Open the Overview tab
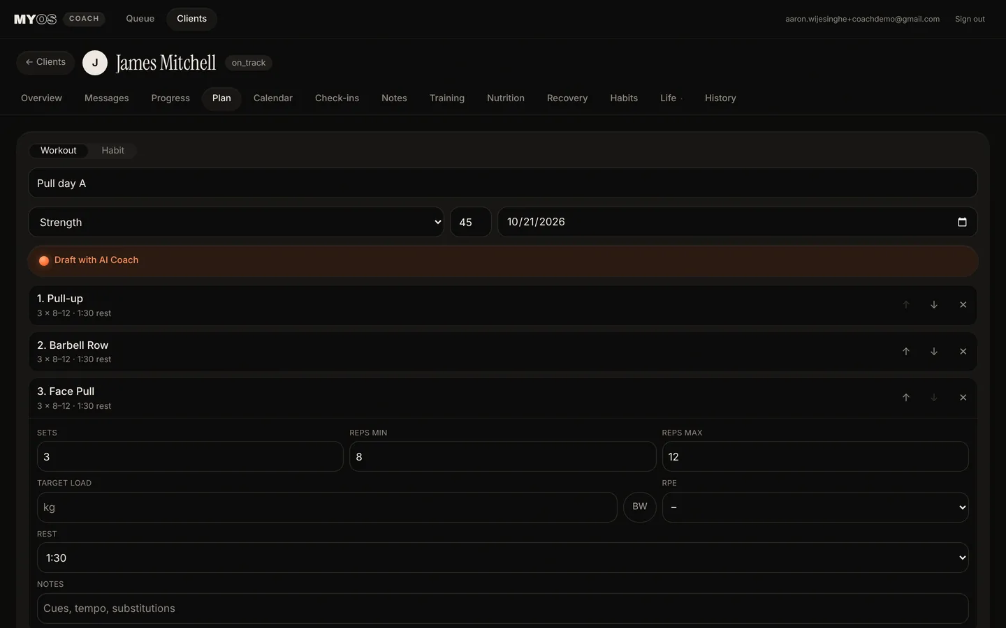Viewport: 1006px width, 628px height. coord(41,98)
